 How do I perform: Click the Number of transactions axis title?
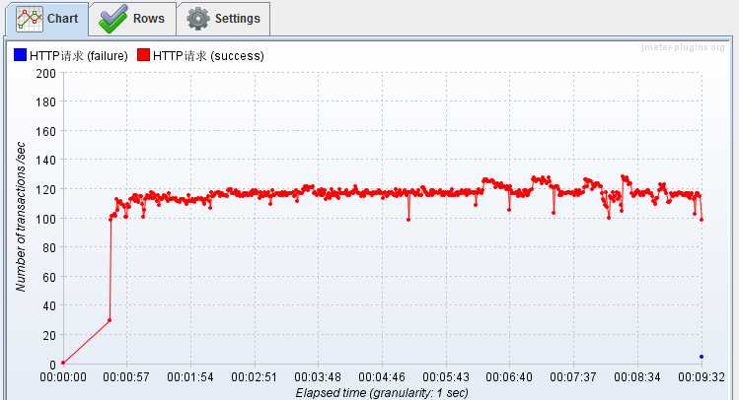(21, 217)
